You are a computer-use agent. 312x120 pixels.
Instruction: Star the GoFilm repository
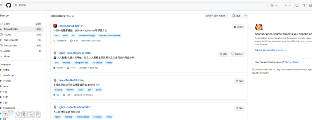[239, 81]
